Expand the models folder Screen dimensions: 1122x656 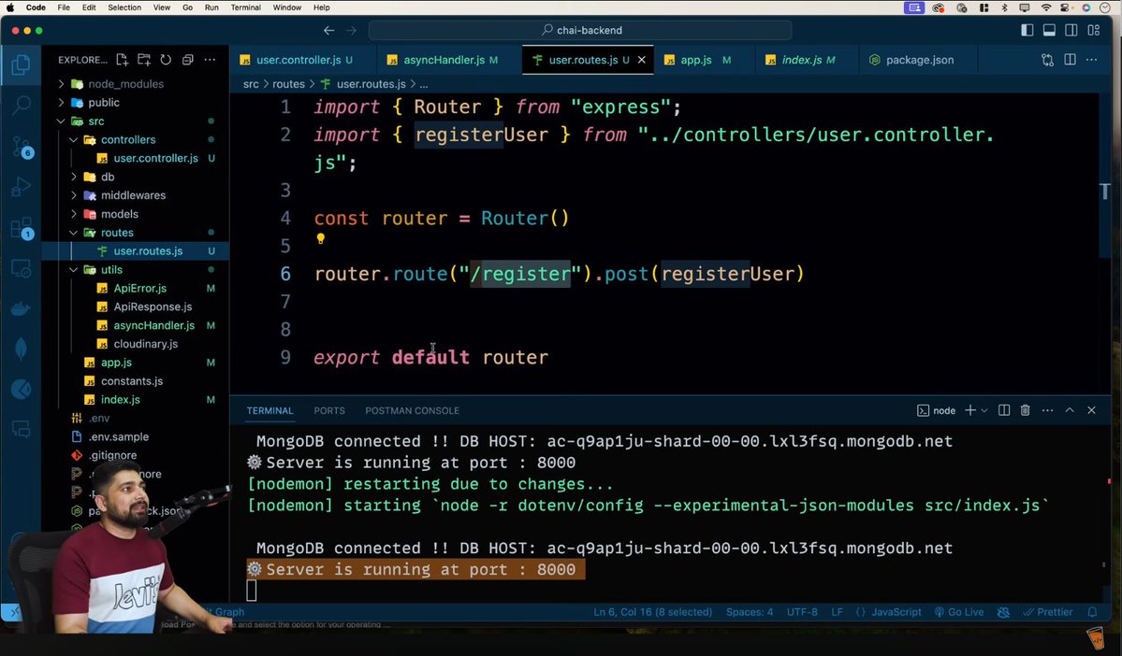(x=119, y=213)
